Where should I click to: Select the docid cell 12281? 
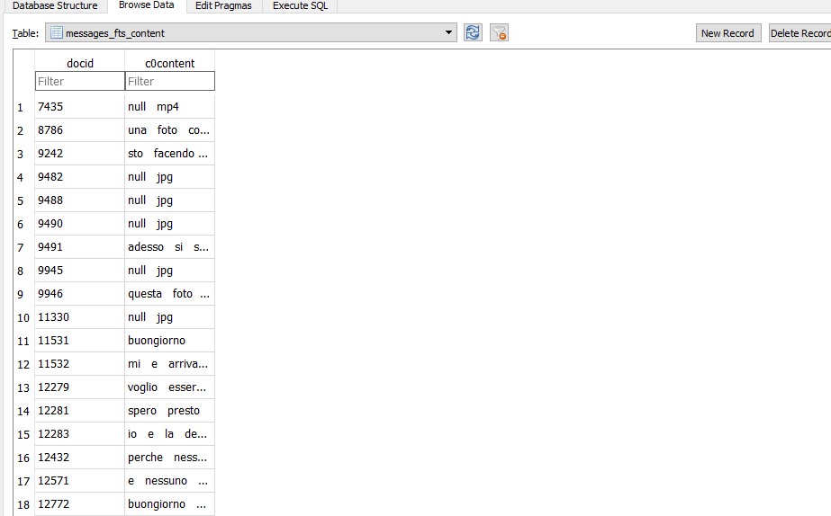pyautogui.click(x=80, y=410)
